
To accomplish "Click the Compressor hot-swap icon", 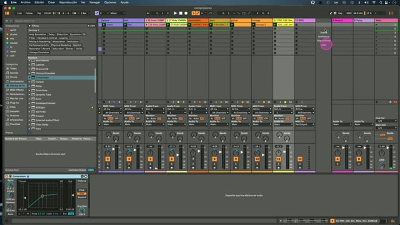I will pos(82,176).
